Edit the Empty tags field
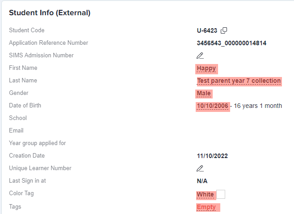The height and width of the screenshot is (214, 294). [x=206, y=207]
